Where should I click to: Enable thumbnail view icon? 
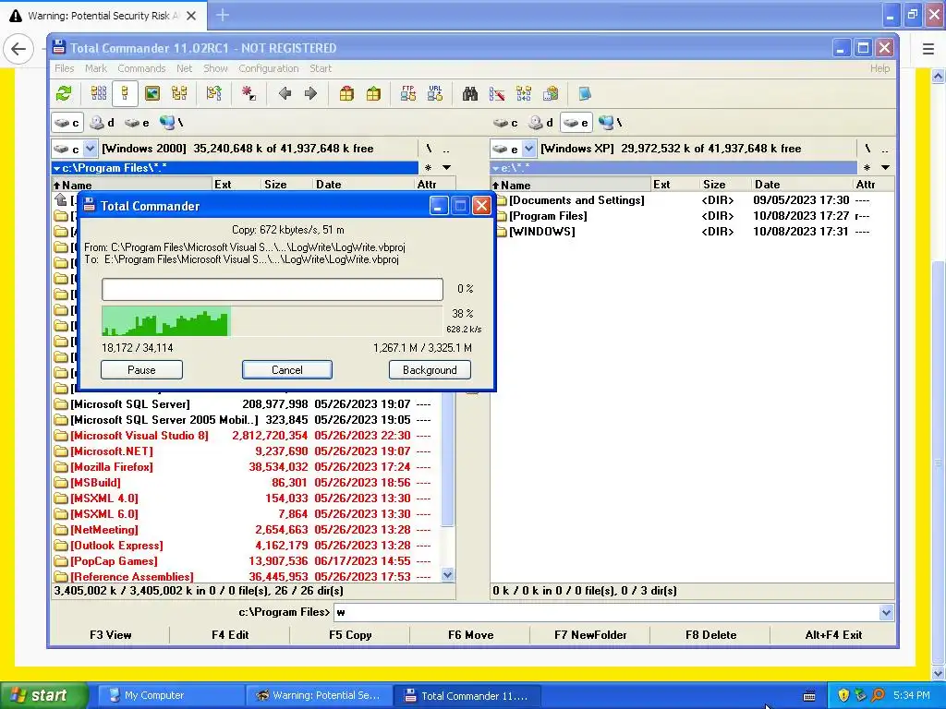[152, 93]
